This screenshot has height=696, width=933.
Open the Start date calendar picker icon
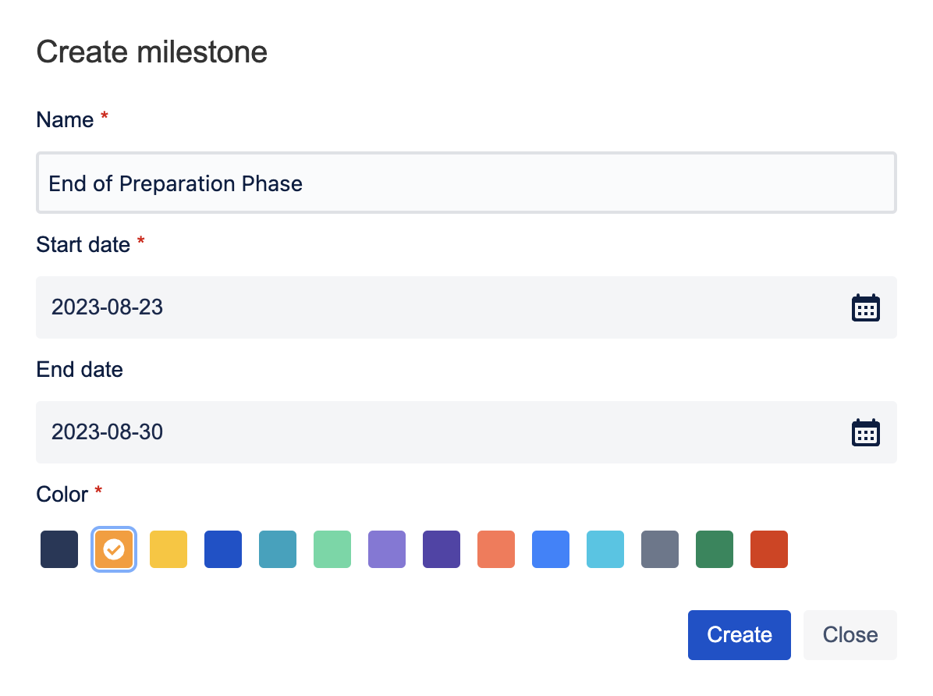865,307
